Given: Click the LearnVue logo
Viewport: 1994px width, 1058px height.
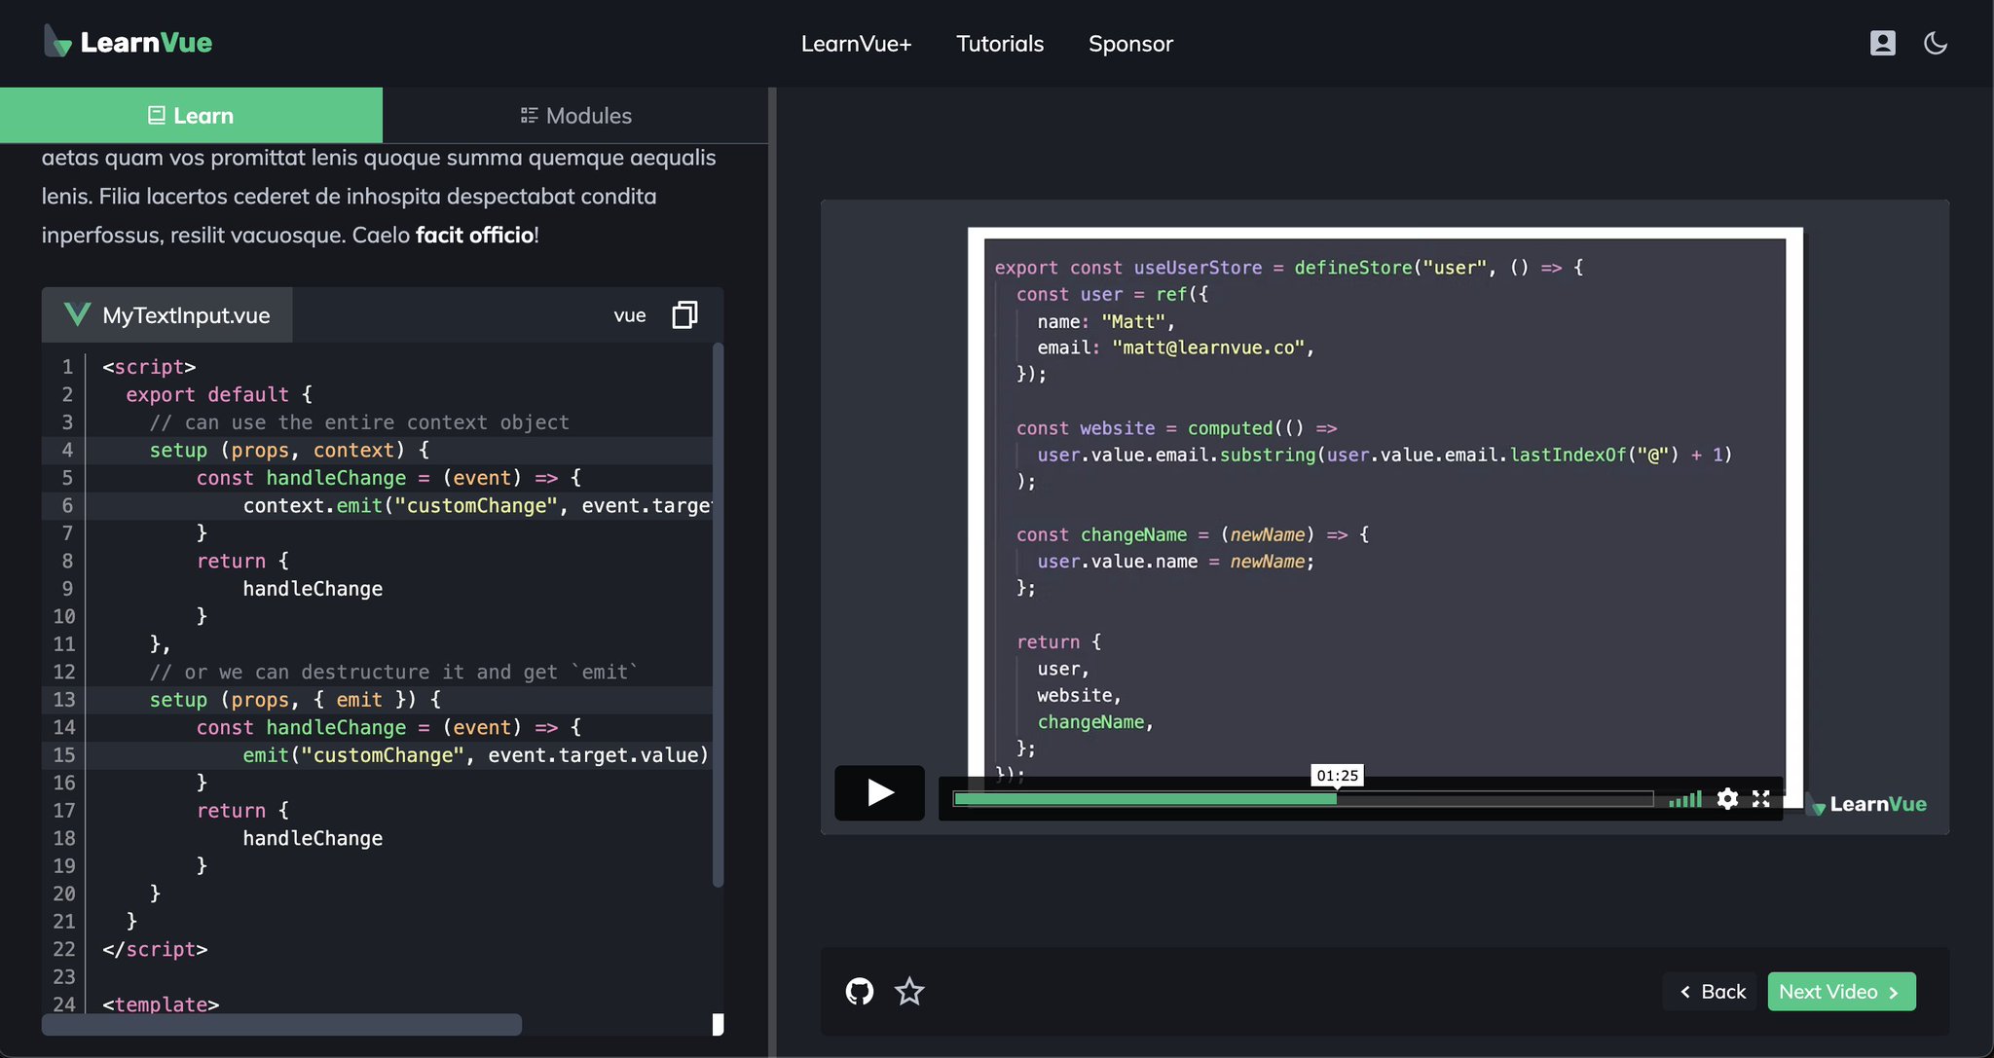Looking at the screenshot, I should 127,42.
